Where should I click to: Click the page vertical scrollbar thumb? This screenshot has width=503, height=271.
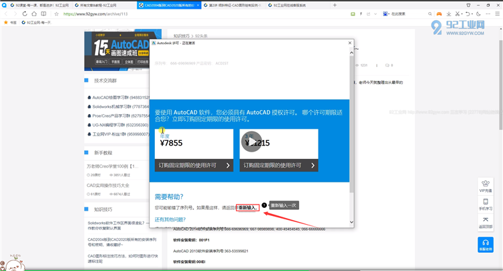[500, 85]
